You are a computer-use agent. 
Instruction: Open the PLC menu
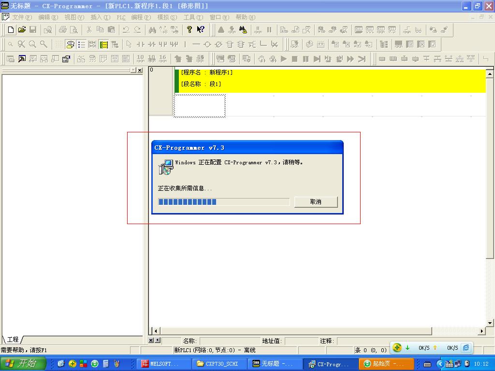[x=121, y=17]
